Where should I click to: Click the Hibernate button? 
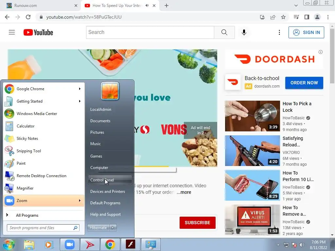point(98,228)
